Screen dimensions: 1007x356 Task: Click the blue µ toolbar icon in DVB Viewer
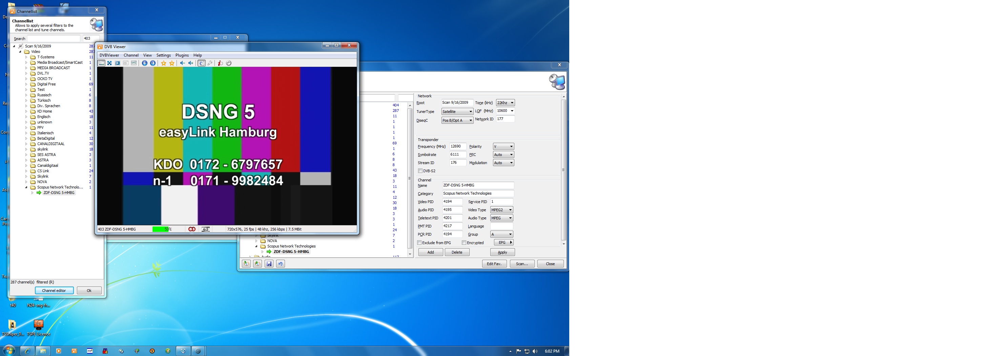pyautogui.click(x=118, y=63)
